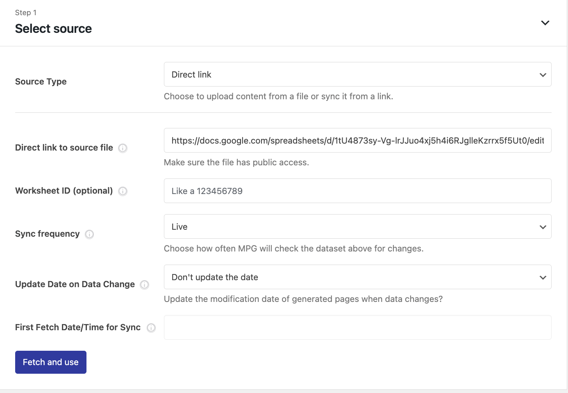Collapse the Step 1 Select source section
This screenshot has width=568, height=393.
pyautogui.click(x=545, y=23)
